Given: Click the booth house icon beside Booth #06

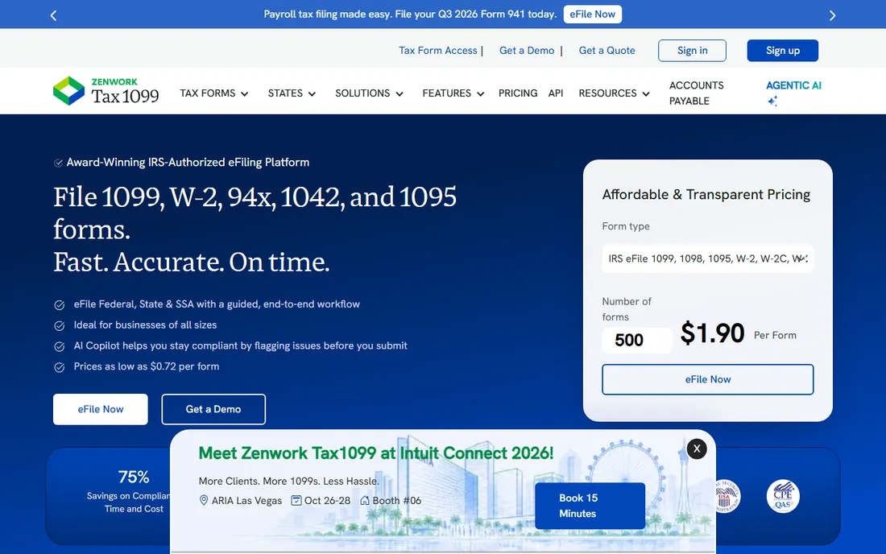Looking at the screenshot, I should [x=364, y=500].
